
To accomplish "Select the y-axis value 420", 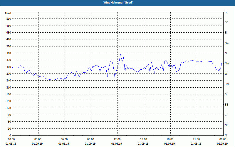I will [x=9, y=39].
